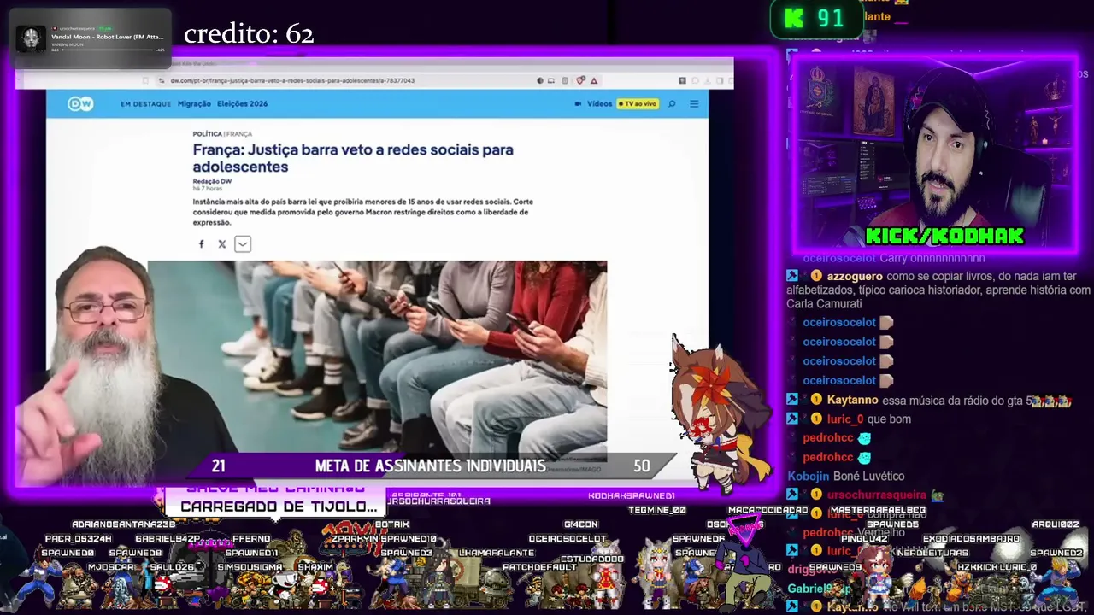
Task: Open the DW hamburger menu
Action: click(694, 104)
